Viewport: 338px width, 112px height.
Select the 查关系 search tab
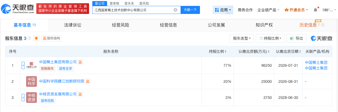129,3
